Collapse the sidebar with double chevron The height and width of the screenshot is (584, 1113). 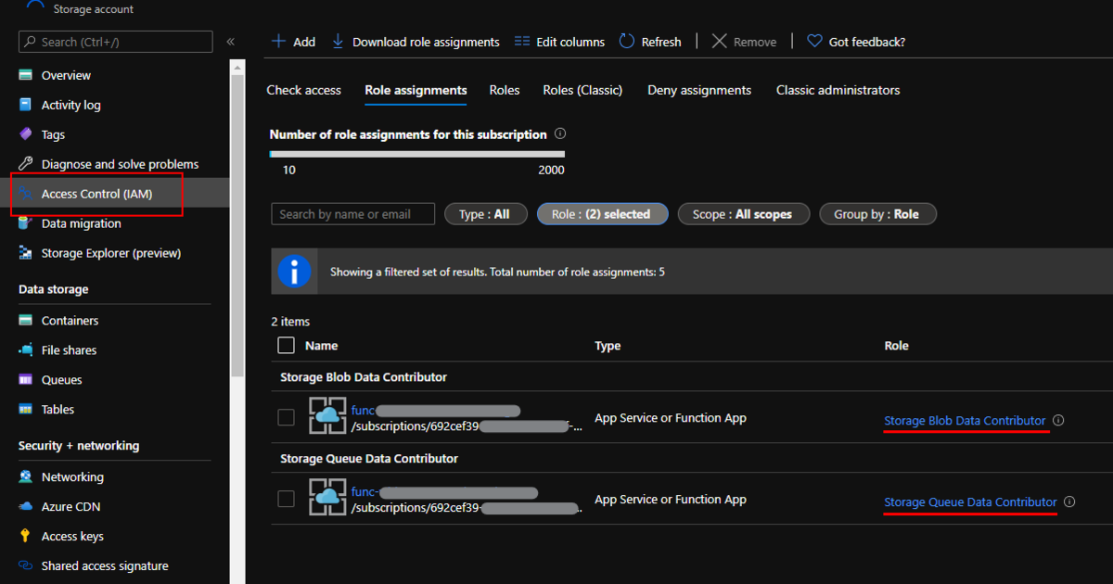point(230,42)
